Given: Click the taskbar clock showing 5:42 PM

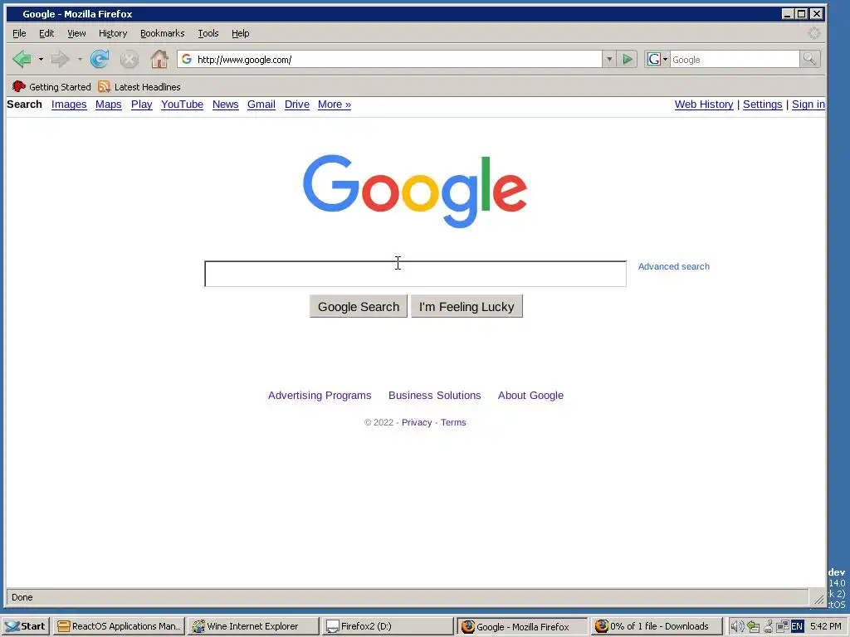Looking at the screenshot, I should pos(826,626).
